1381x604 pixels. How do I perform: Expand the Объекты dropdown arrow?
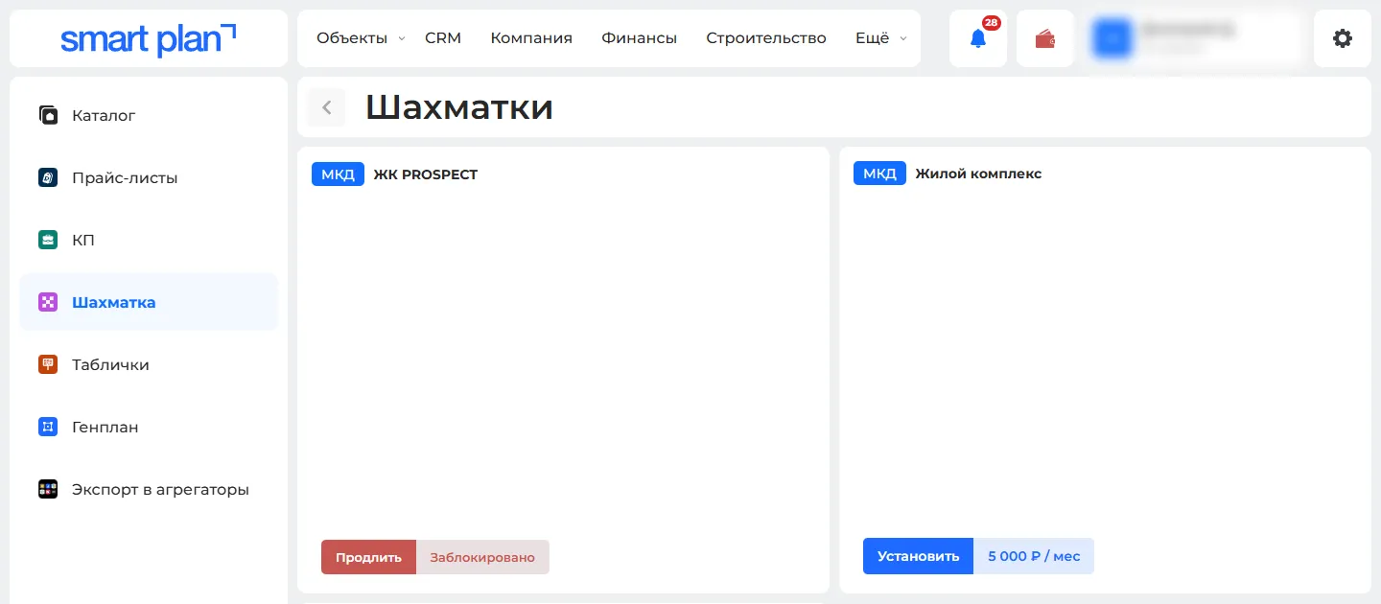402,38
